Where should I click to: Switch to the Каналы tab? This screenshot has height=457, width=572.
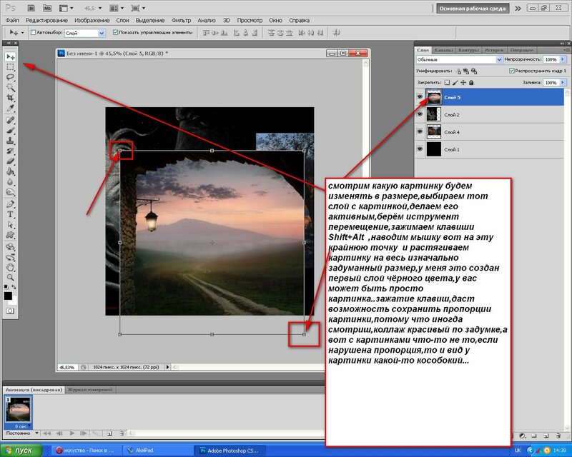(443, 50)
